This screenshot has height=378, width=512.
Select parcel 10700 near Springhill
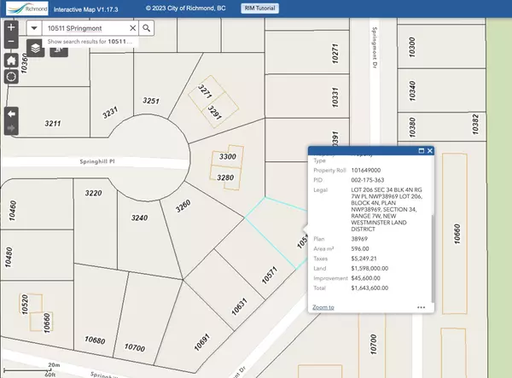135,347
